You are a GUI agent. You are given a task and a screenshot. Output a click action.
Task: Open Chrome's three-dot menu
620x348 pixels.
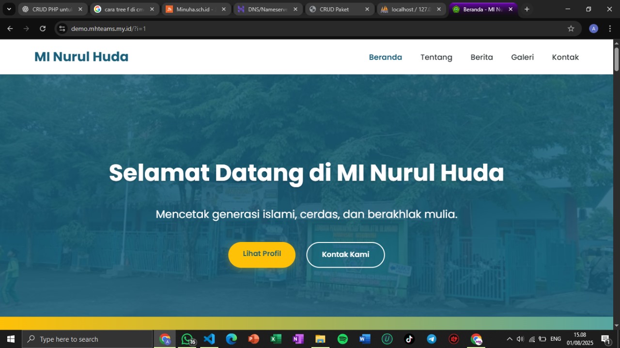pyautogui.click(x=610, y=28)
